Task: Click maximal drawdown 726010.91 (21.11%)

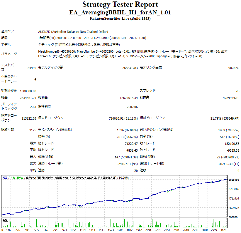Action: [x=123, y=118]
